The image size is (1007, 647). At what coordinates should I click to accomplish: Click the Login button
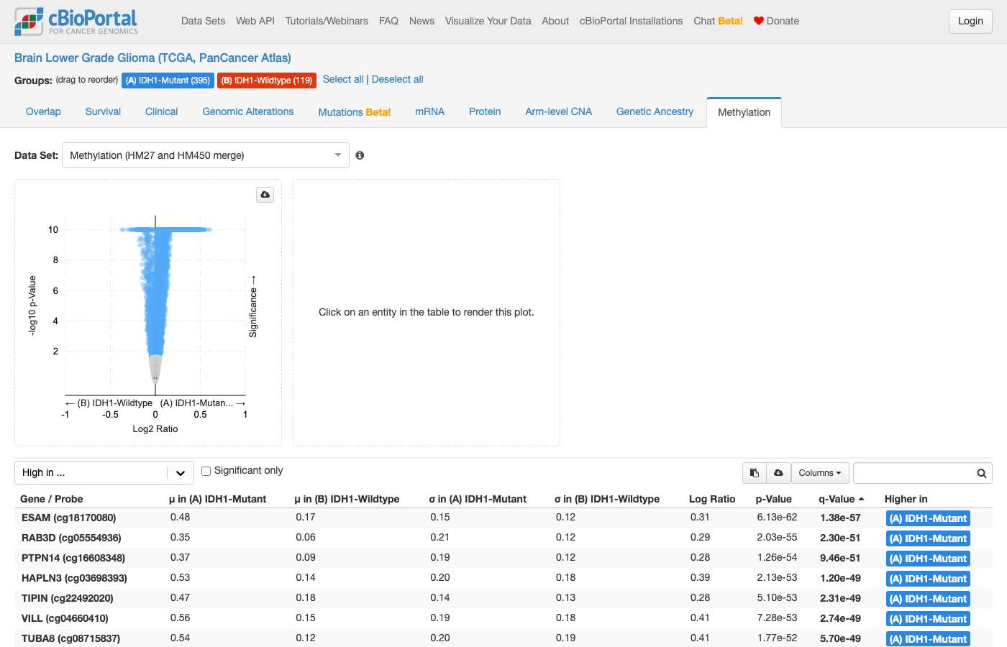[x=970, y=22]
